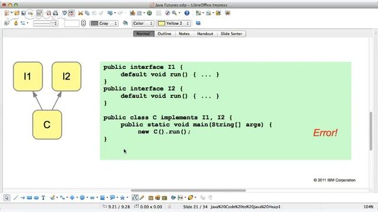Select the Symbol Shapes smiley tool

tap(82, 198)
